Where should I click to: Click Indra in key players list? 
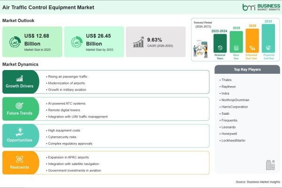tap(224, 94)
